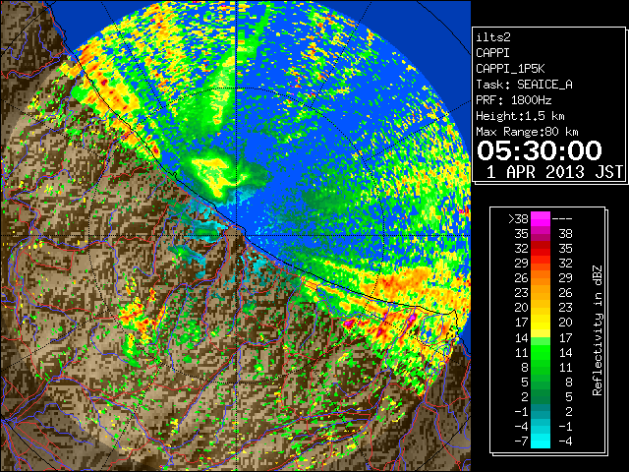
Task: Pick the yellow swatch in the 17–20 row
Action: pyautogui.click(x=541, y=323)
